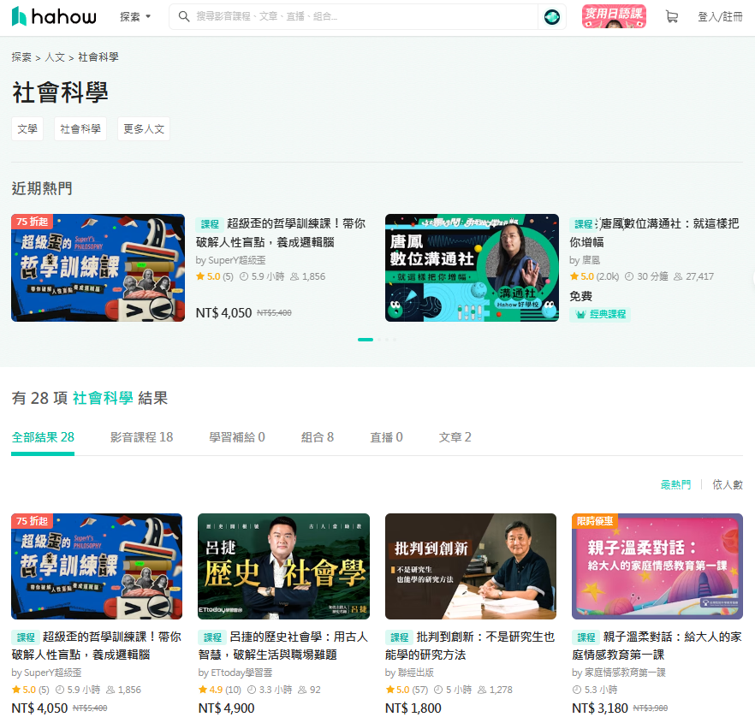Switch to the 影音課程 18 tab
The image size is (755, 723).
(x=141, y=437)
